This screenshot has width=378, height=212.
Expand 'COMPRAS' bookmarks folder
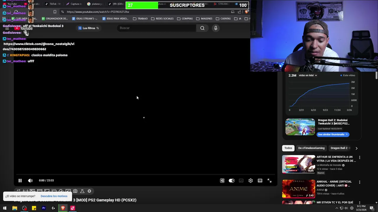click(185, 19)
